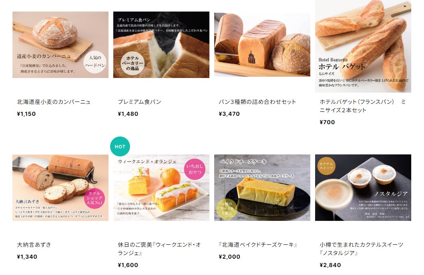Open the Hotel Baguette product image

pos(363,46)
